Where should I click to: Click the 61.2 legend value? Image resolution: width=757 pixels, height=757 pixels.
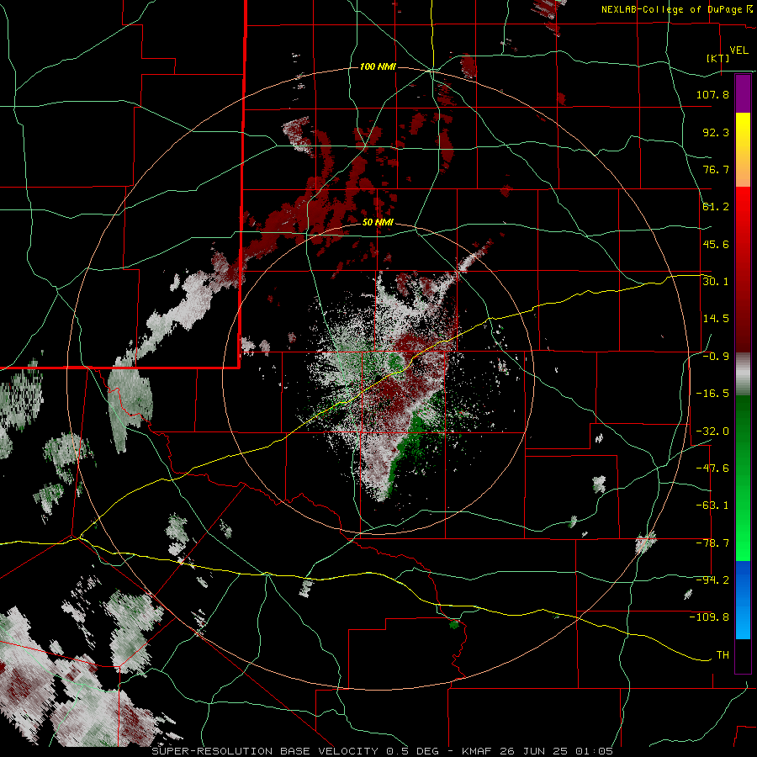tap(716, 207)
